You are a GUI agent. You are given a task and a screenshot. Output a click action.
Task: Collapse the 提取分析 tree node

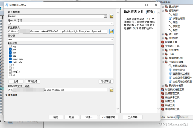tap(163, 11)
